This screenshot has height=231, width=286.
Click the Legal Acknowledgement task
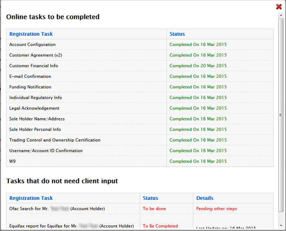(34, 109)
